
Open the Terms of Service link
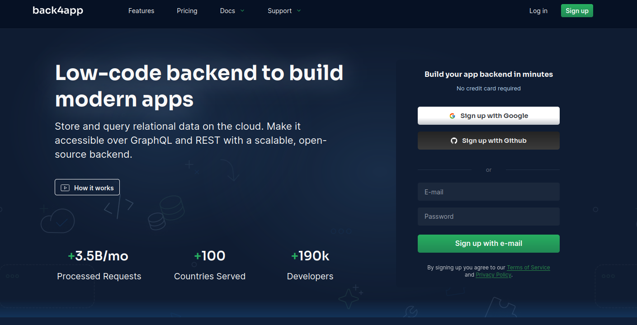pyautogui.click(x=528, y=267)
